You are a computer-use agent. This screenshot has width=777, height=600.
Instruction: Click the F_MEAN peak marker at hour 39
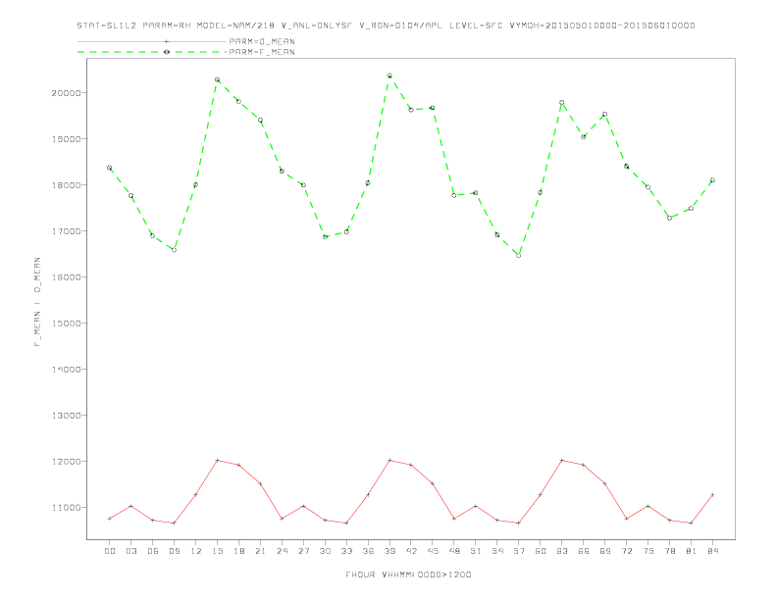(x=389, y=75)
